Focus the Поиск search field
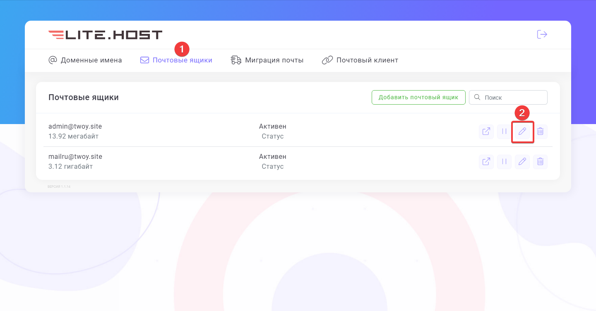The image size is (596, 311). click(x=508, y=98)
